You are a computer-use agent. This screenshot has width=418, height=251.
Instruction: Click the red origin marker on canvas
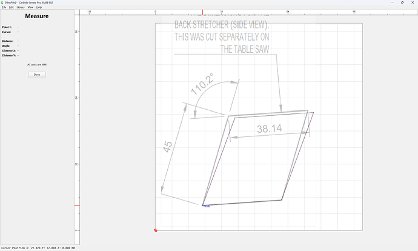pos(156,230)
